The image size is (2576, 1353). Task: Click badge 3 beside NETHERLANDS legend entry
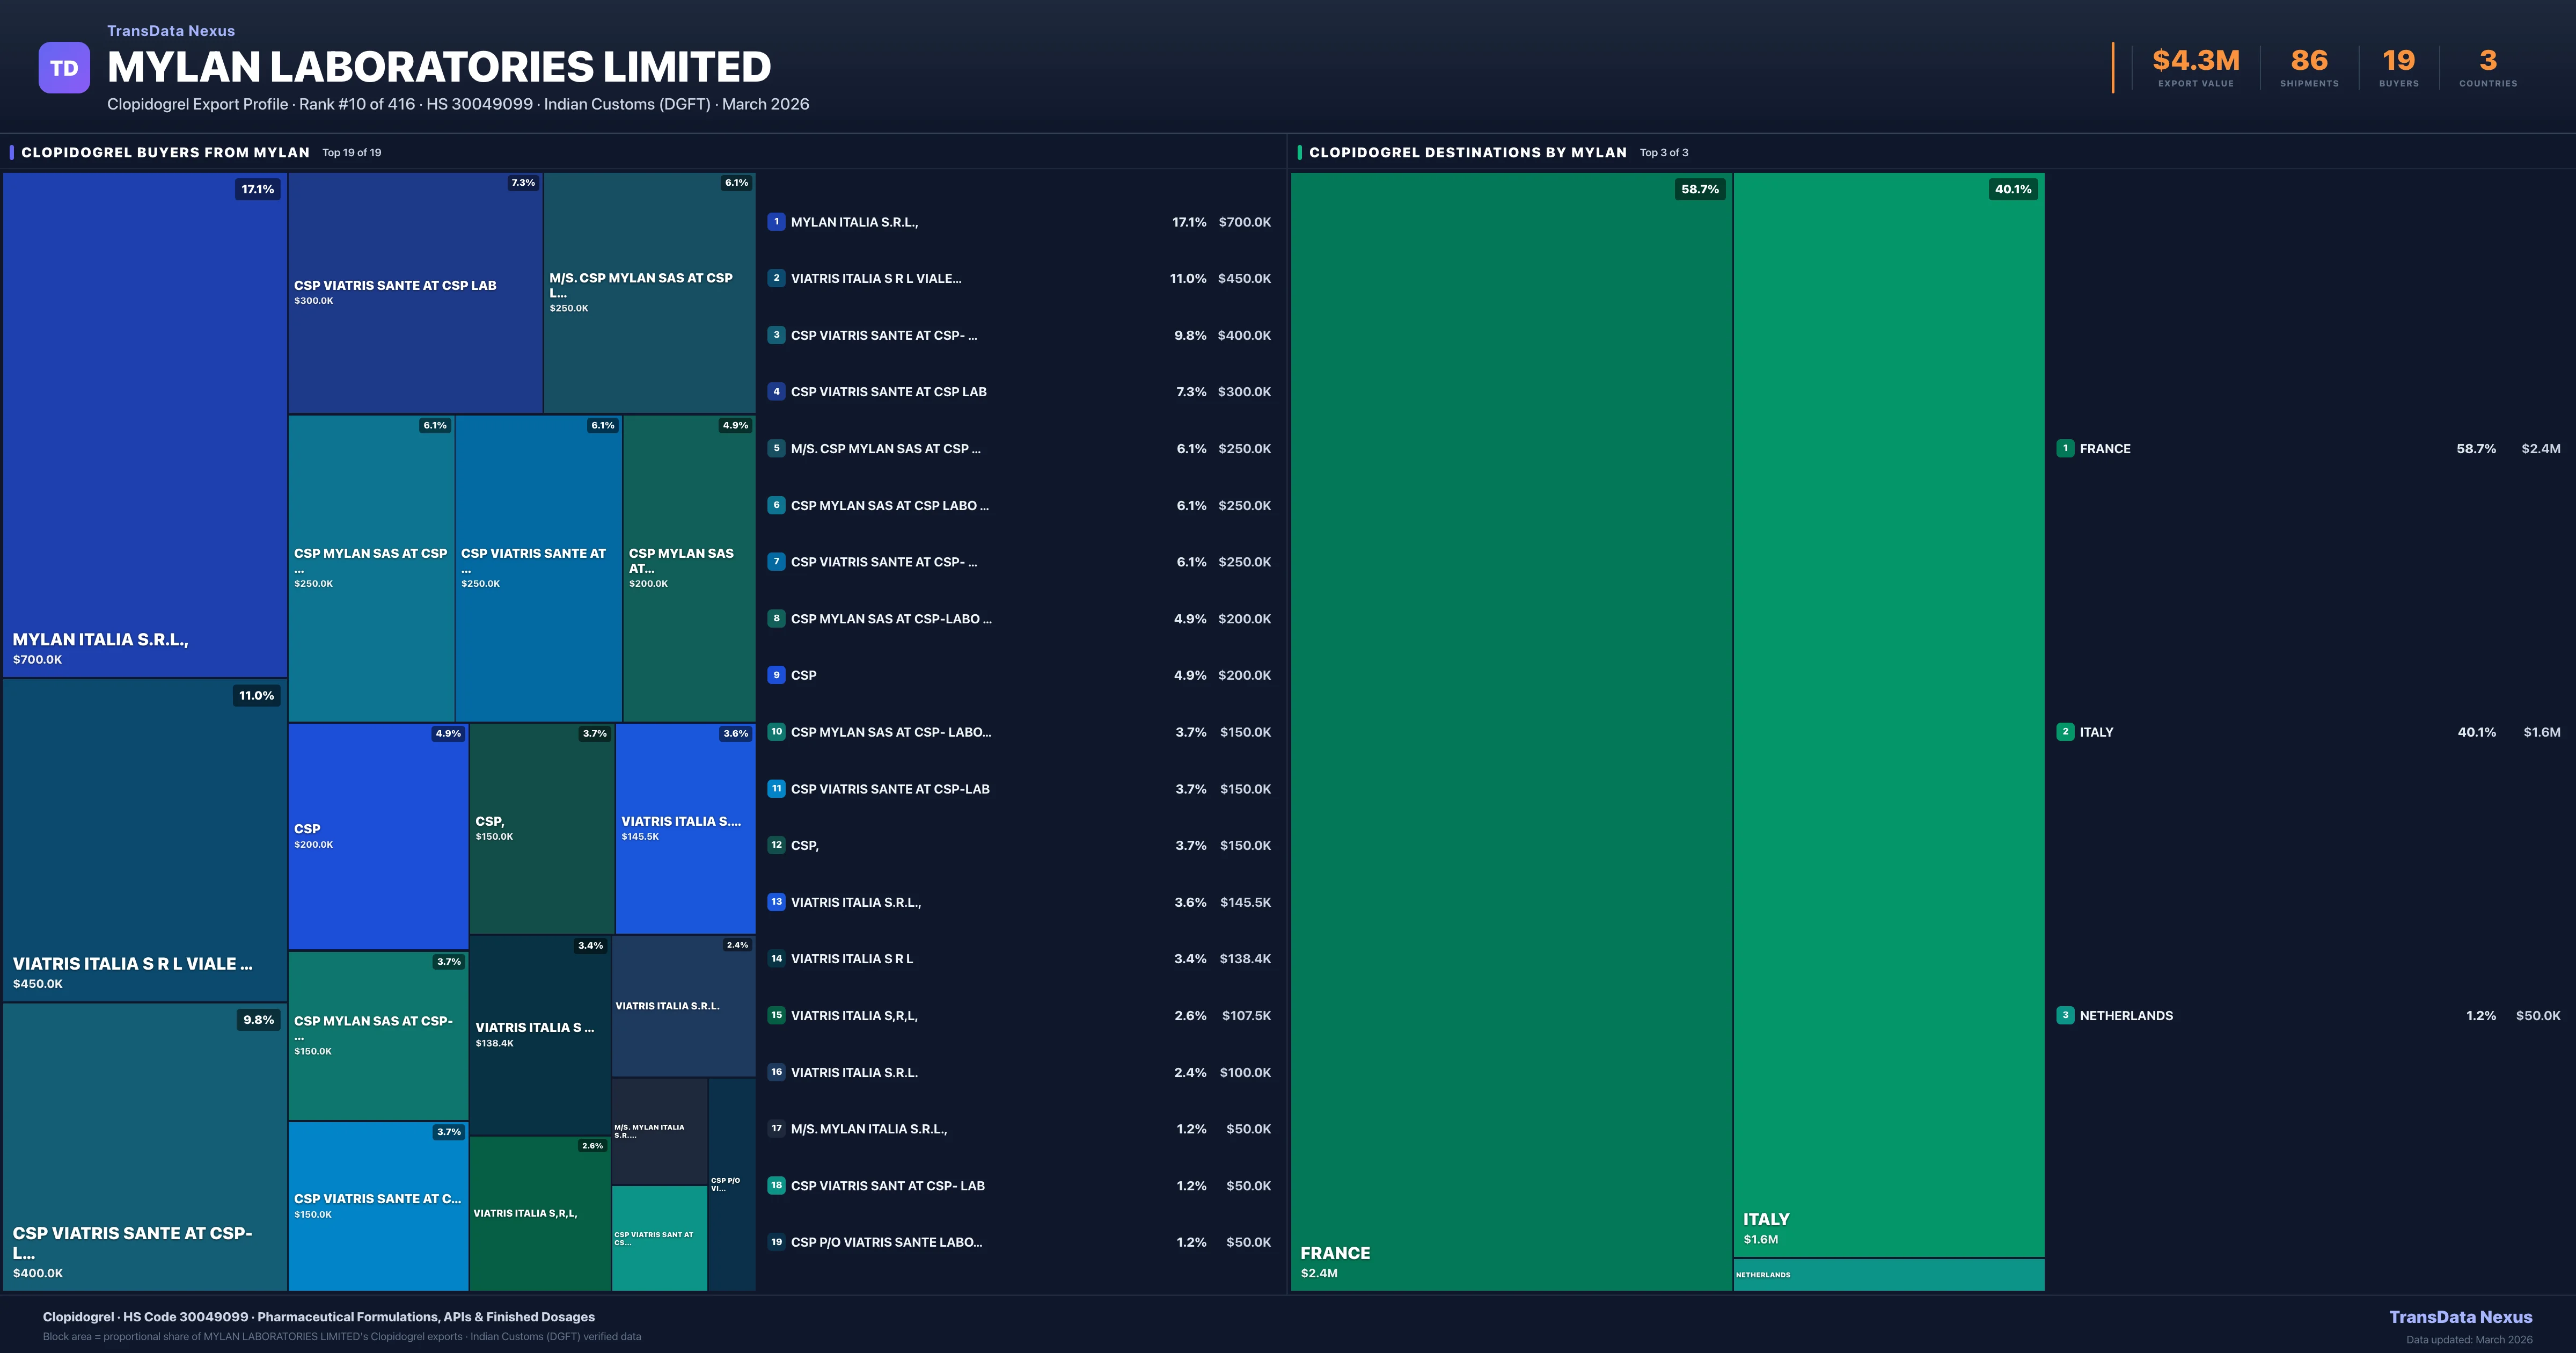pos(2065,1015)
